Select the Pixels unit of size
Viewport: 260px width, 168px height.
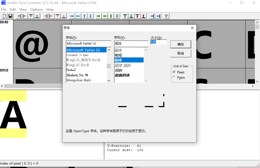[x=179, y=72]
